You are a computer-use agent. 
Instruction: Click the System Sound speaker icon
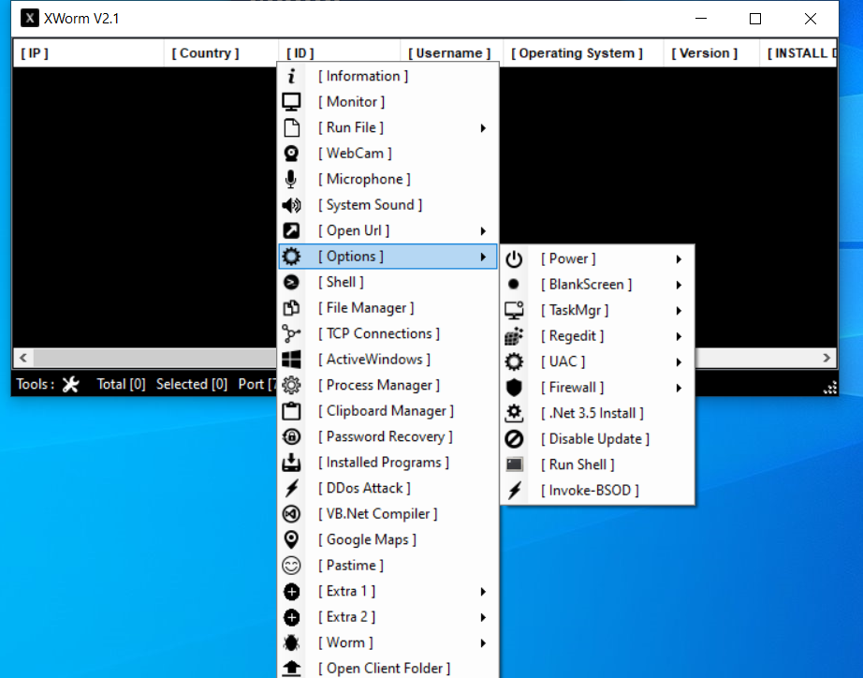click(x=291, y=205)
